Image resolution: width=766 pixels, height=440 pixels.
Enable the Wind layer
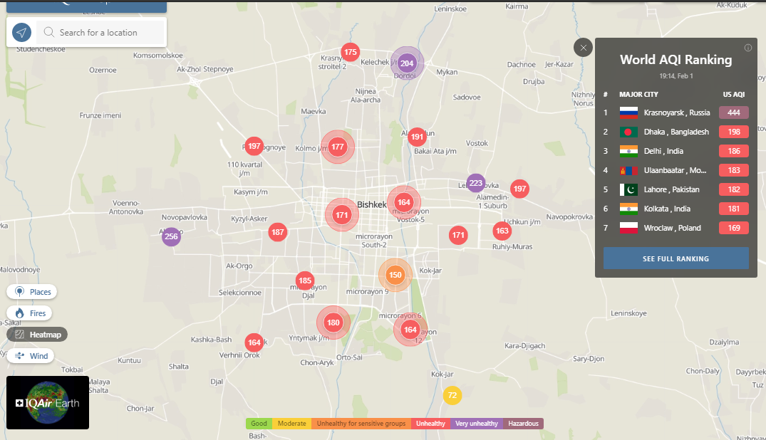point(31,356)
